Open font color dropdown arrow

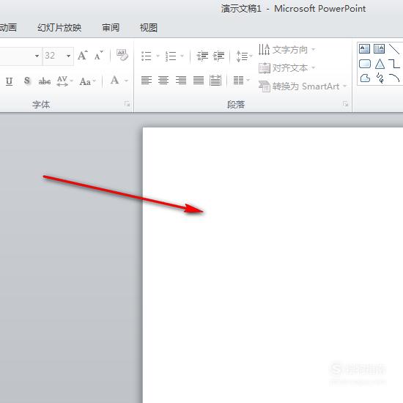tap(126, 81)
